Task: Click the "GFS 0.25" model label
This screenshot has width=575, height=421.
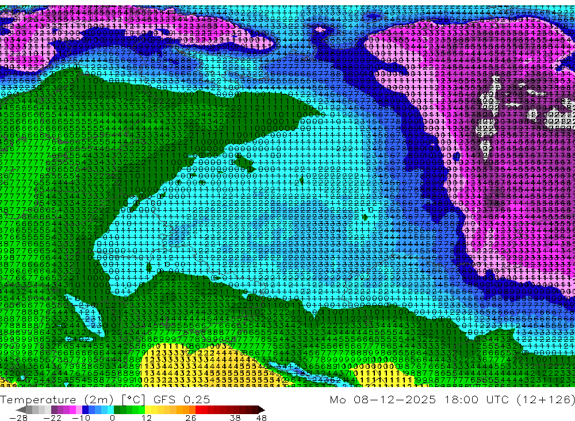Action: [182, 400]
